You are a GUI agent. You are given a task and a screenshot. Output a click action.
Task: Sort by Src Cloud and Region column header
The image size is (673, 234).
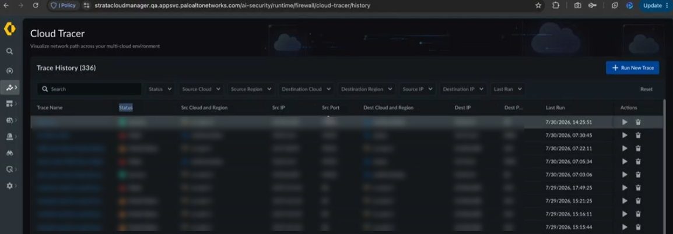tap(204, 108)
